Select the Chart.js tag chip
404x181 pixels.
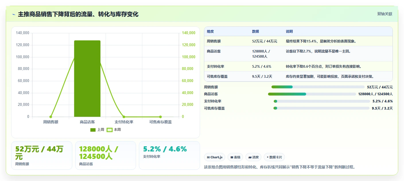coord(215,157)
